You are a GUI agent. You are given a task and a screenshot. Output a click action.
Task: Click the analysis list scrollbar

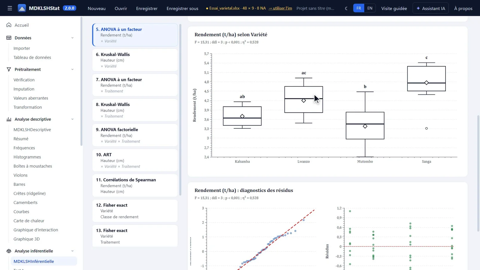180,109
